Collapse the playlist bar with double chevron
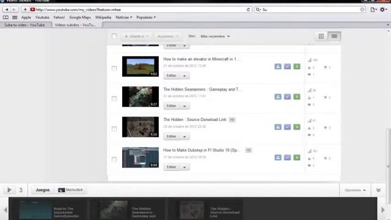 click(378, 190)
